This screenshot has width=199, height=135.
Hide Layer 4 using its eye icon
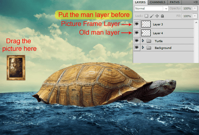pos(136,33)
